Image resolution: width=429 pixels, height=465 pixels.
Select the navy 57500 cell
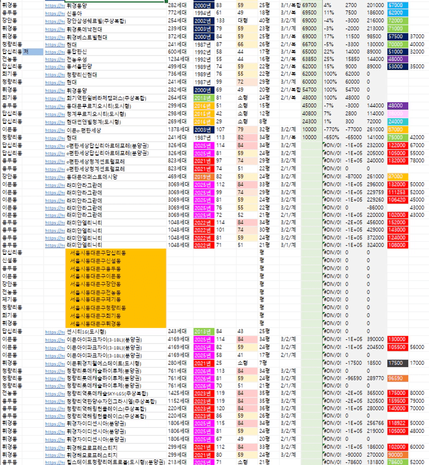tap(397, 36)
